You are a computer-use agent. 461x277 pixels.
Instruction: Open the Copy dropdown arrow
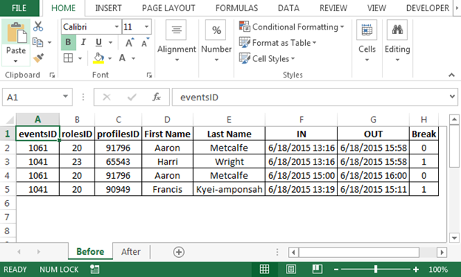(49, 43)
